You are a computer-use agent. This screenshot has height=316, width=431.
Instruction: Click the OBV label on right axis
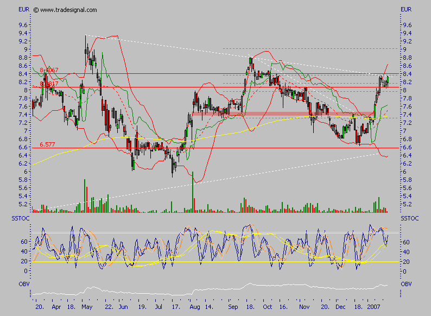tap(406, 284)
